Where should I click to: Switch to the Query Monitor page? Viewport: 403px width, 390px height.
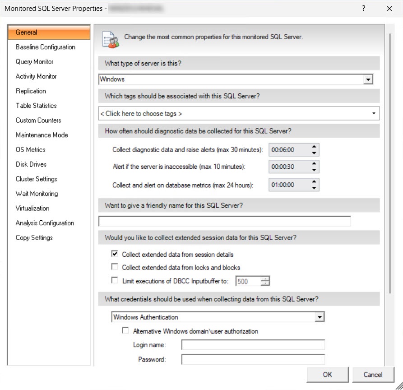click(34, 62)
